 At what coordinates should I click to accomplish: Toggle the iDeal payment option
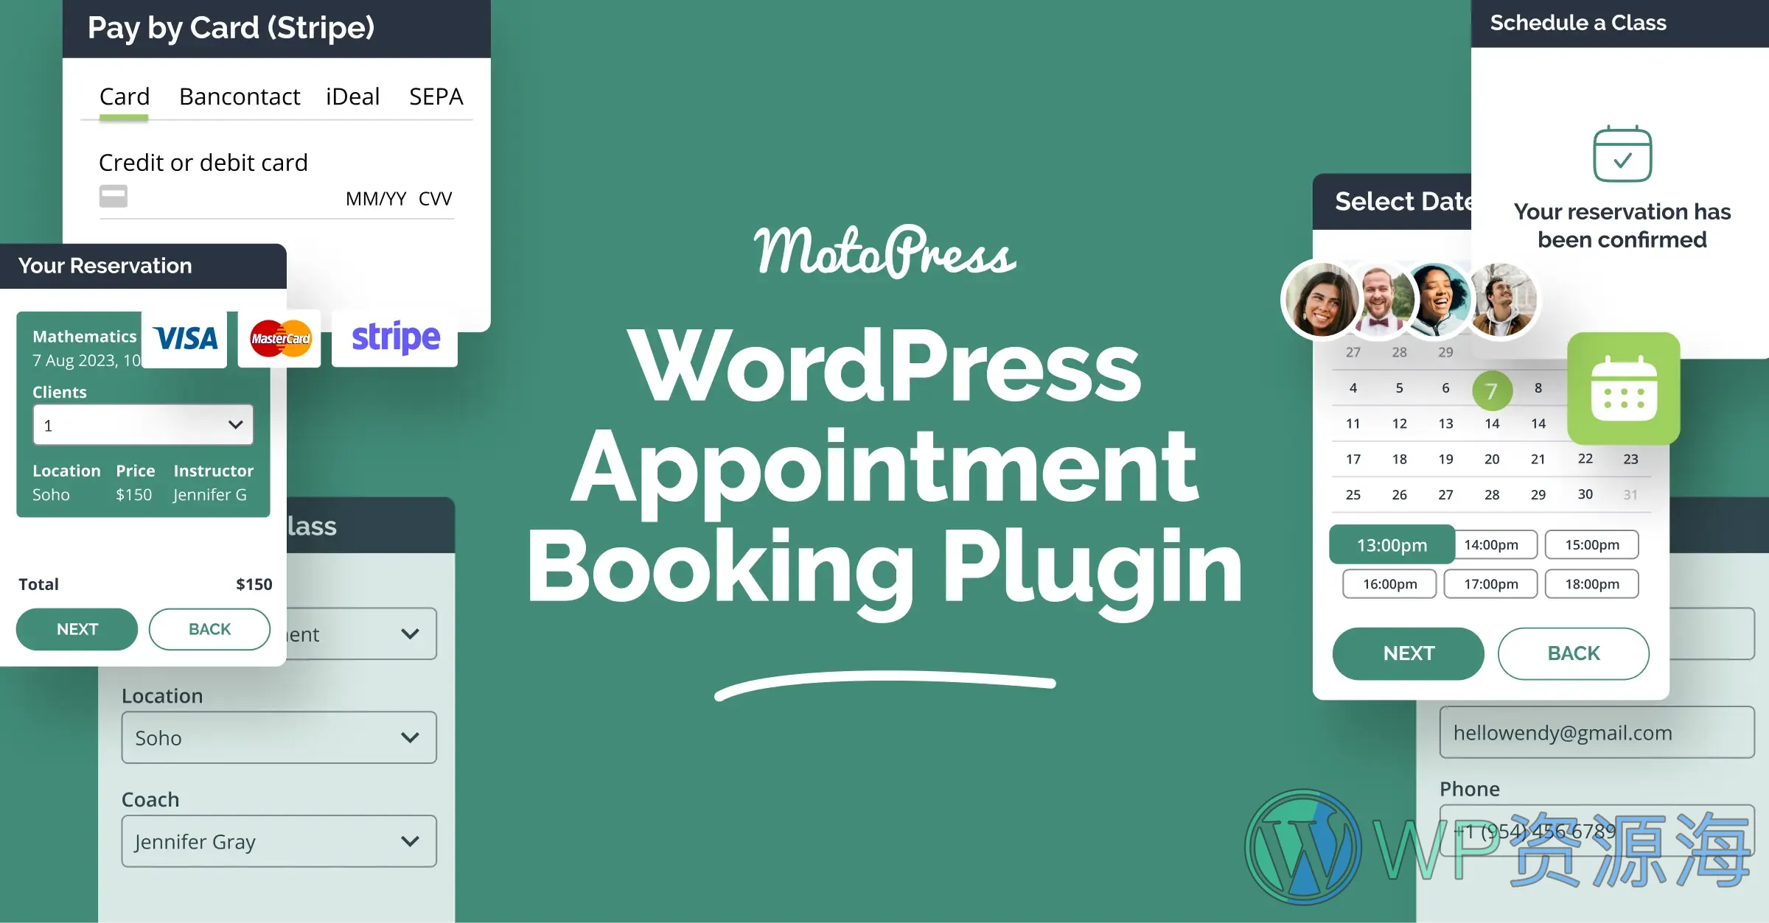[353, 96]
